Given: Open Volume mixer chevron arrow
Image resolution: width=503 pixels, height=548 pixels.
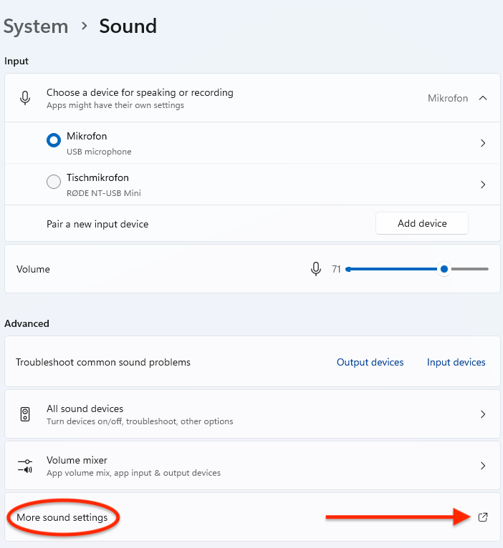Looking at the screenshot, I should (x=483, y=466).
